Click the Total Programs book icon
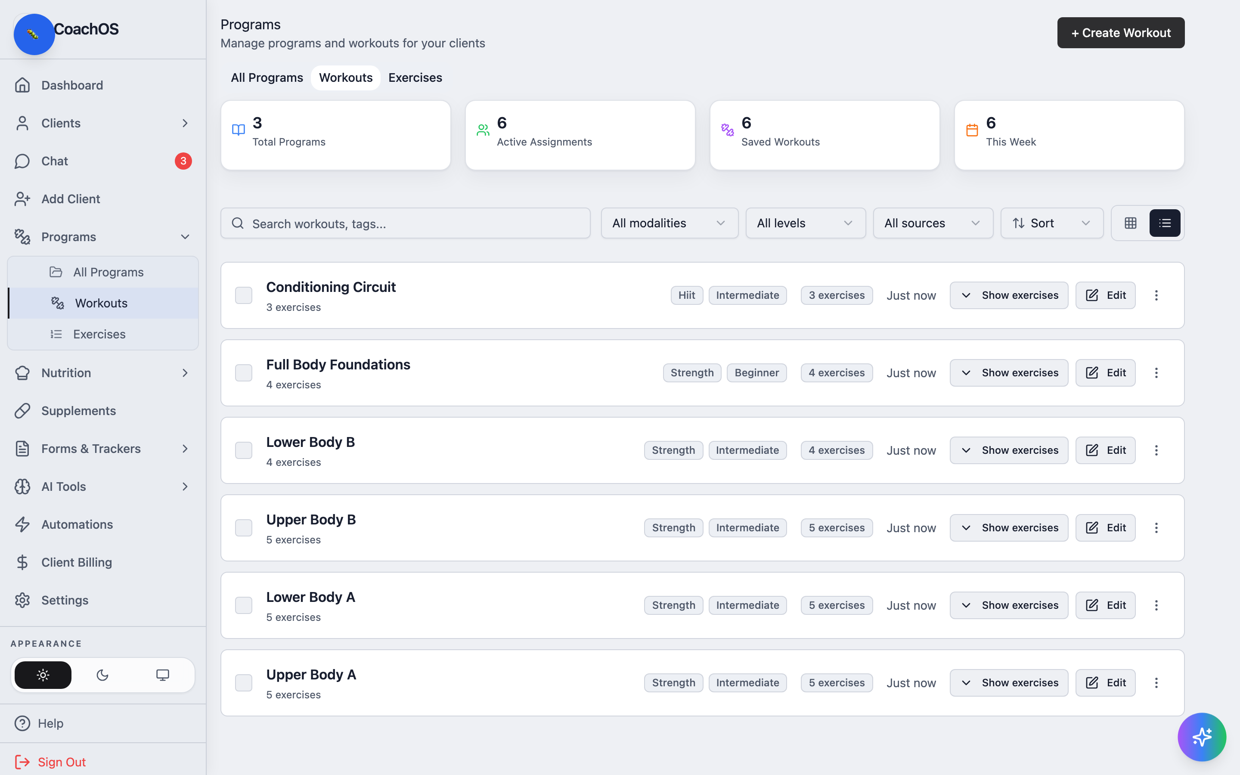The width and height of the screenshot is (1240, 775). [238, 130]
